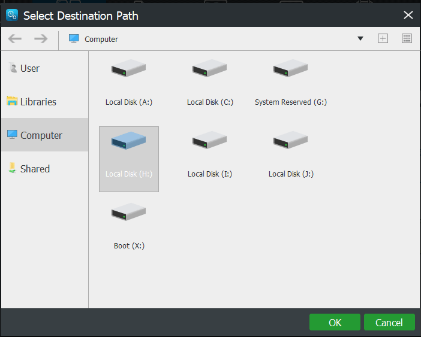Click the new folder plus icon
This screenshot has width=421, height=337.
pyautogui.click(x=383, y=38)
